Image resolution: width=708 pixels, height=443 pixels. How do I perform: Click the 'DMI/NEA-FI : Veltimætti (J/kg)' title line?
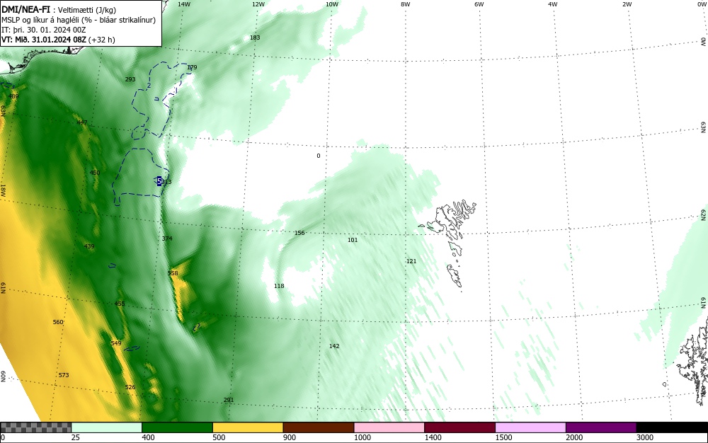point(59,10)
